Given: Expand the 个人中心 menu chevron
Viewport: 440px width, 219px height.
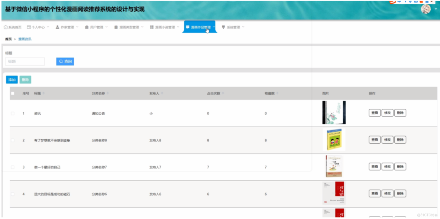Looking at the screenshot, I should [x=48, y=27].
